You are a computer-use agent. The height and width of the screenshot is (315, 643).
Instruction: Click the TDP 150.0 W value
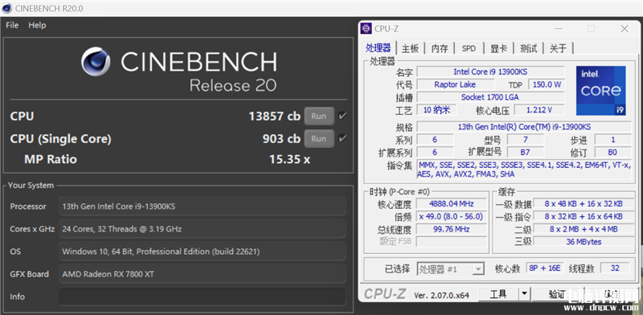(547, 84)
